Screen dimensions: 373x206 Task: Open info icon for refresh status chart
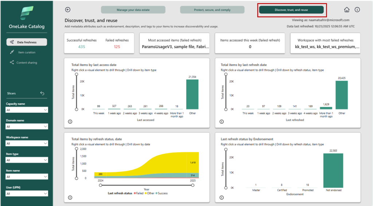point(70,197)
